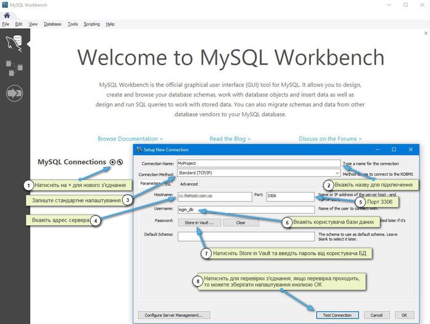Select the MySQL dolphin connections sidebar icon
Screen dimensions: 430x324
[14, 44]
